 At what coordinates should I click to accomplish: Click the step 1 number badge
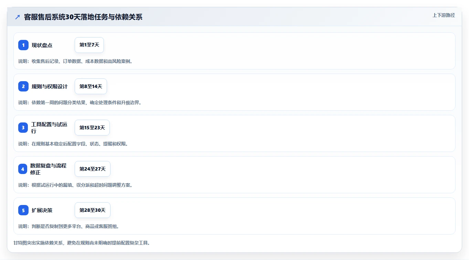pos(23,45)
